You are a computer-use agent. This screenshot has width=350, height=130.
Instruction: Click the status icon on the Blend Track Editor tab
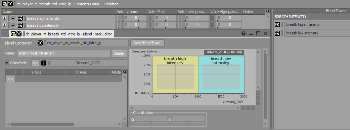coord(13,34)
